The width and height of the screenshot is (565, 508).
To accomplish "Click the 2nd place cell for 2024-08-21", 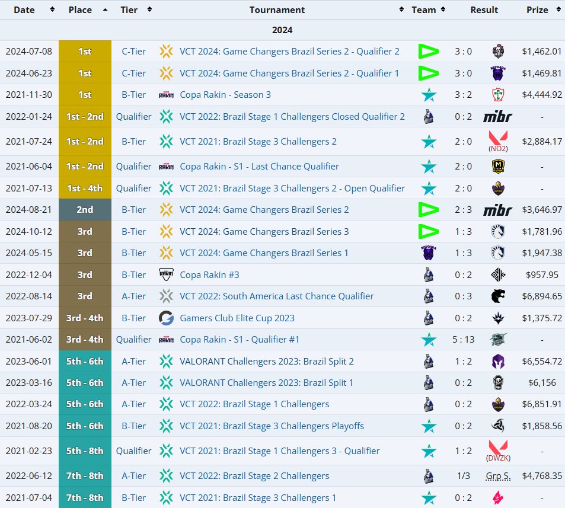I will 85,210.
